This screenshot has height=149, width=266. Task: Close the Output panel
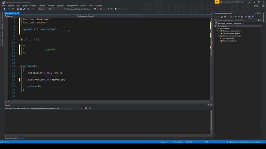coord(211,105)
